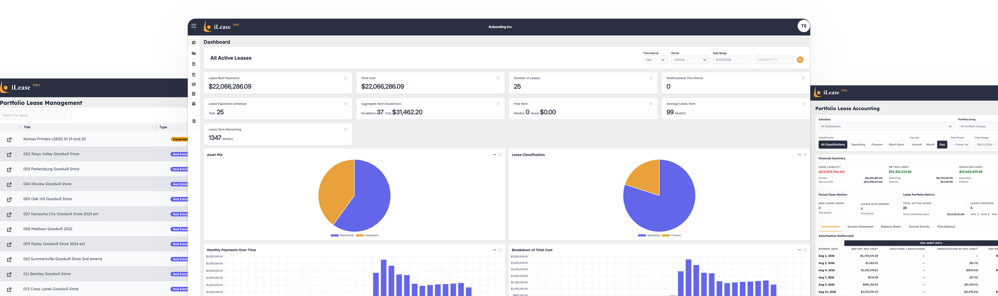This screenshot has height=296, width=998.
Task: Open Monthly Payments Over Time options ellipsis
Action: (494, 250)
